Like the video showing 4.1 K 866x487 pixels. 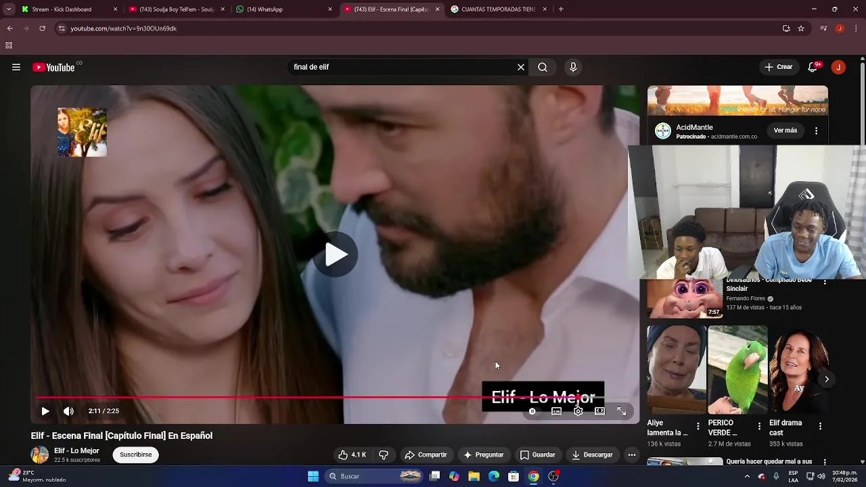pyautogui.click(x=352, y=455)
